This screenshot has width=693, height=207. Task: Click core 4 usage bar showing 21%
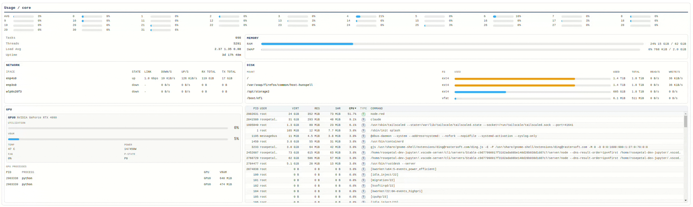pos(366,17)
